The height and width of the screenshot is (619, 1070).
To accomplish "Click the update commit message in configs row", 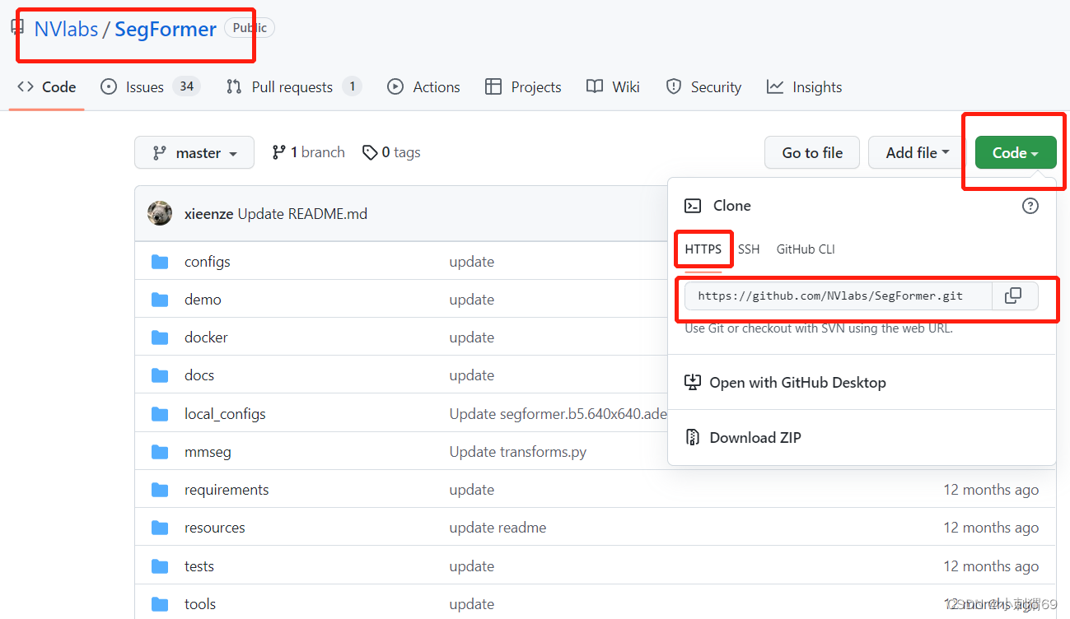I will pyautogui.click(x=472, y=262).
